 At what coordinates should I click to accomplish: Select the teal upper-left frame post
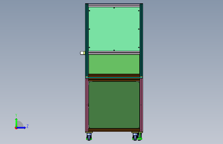(87, 40)
